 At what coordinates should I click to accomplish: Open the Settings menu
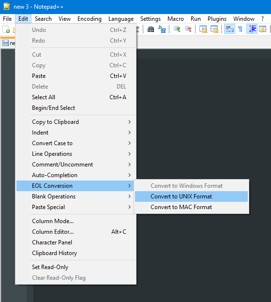[151, 19]
